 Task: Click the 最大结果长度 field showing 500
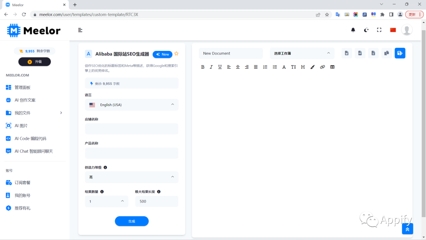pyautogui.click(x=157, y=201)
